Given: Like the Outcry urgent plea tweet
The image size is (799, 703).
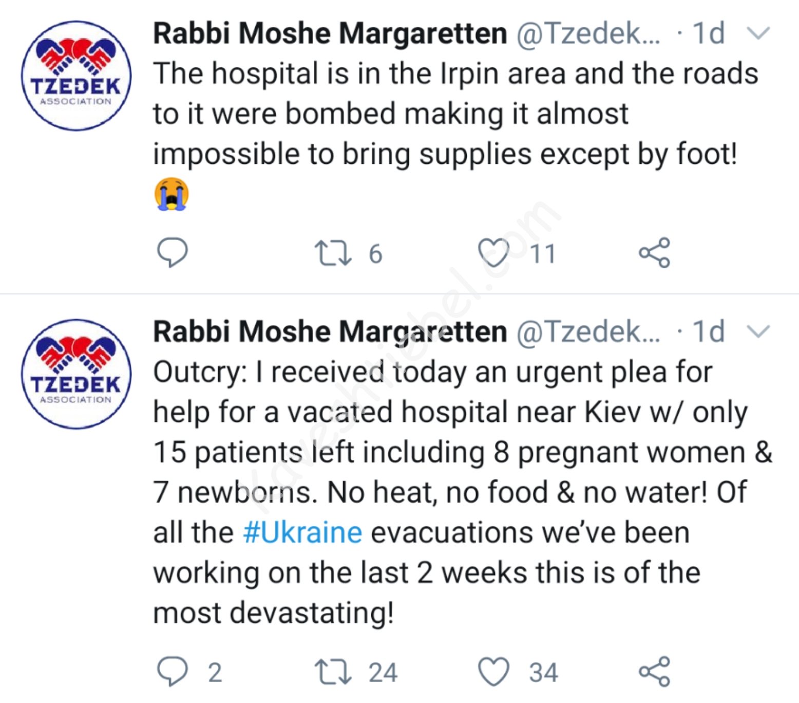Looking at the screenshot, I should (x=493, y=672).
